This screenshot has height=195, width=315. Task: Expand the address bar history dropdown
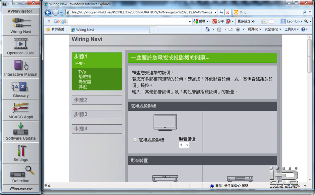pyautogui.click(x=215, y=13)
